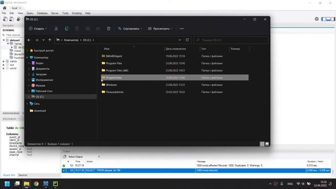Open the Action Output dropdown in Workbench
Viewport: 336px width, 189px height.
pyautogui.click(x=99, y=156)
